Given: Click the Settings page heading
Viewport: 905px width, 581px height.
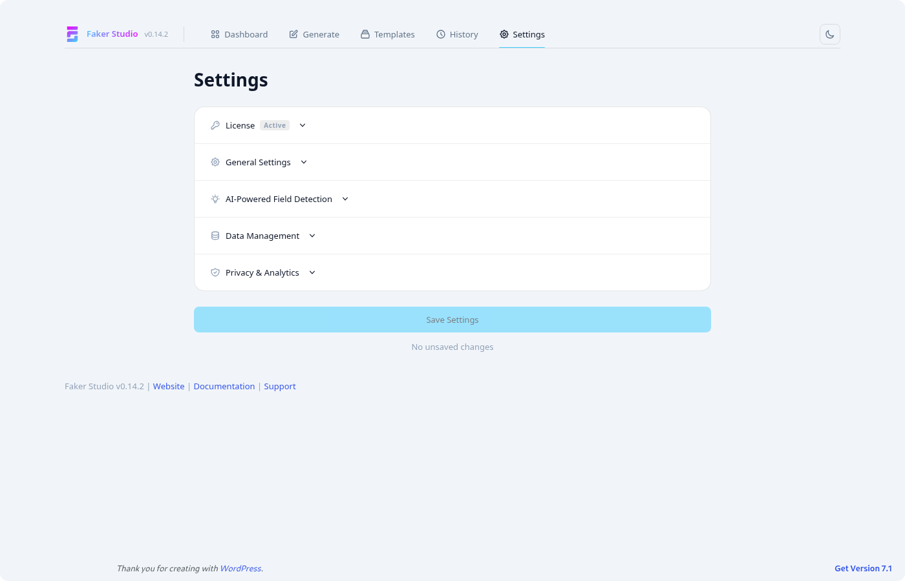Looking at the screenshot, I should 231,80.
